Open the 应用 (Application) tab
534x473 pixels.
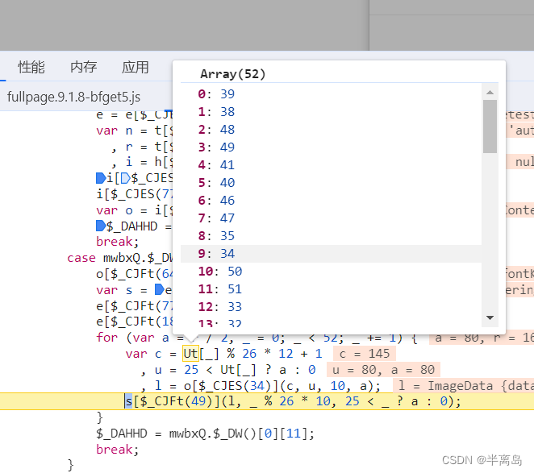click(136, 67)
